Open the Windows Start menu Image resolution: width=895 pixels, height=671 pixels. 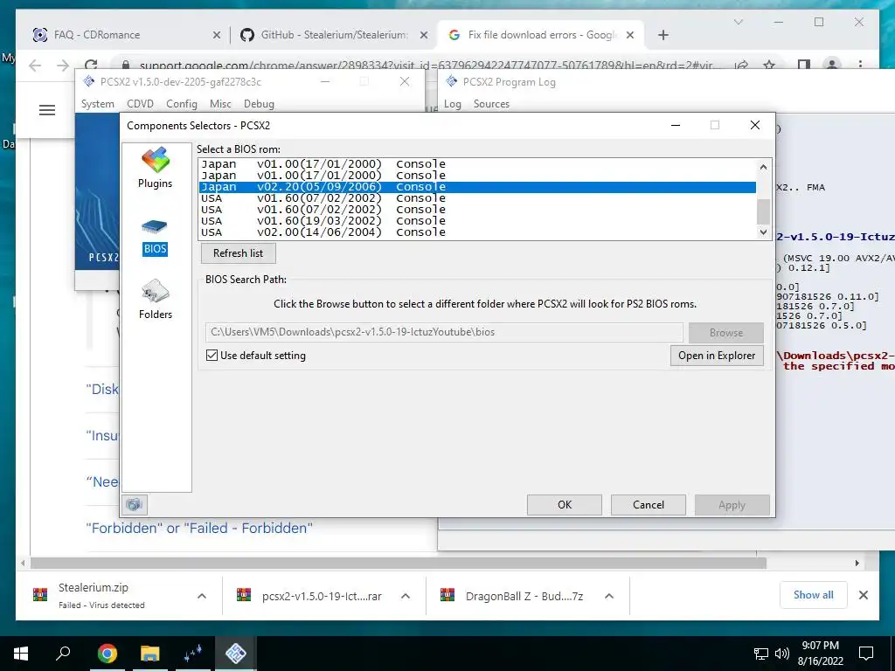[x=21, y=653]
